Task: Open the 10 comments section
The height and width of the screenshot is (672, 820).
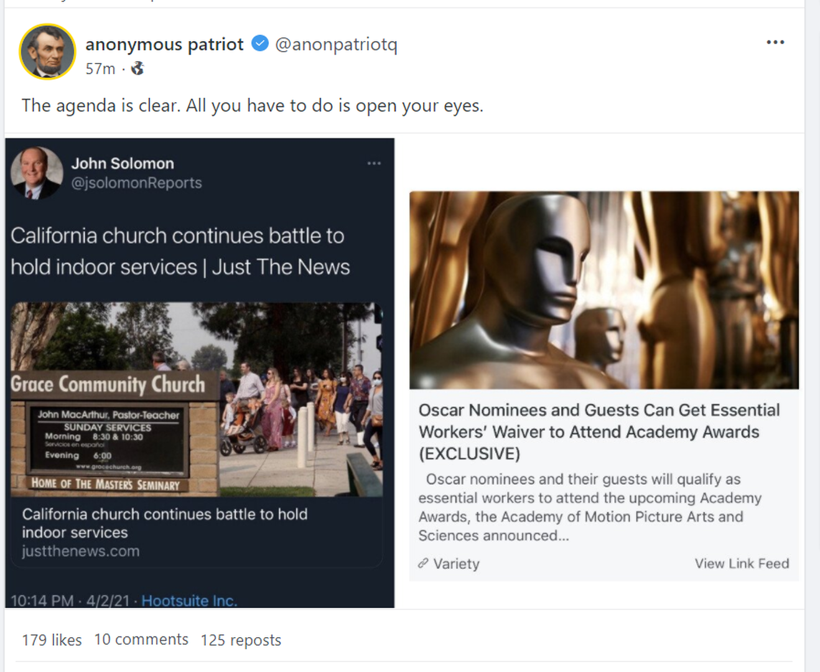Action: [141, 640]
